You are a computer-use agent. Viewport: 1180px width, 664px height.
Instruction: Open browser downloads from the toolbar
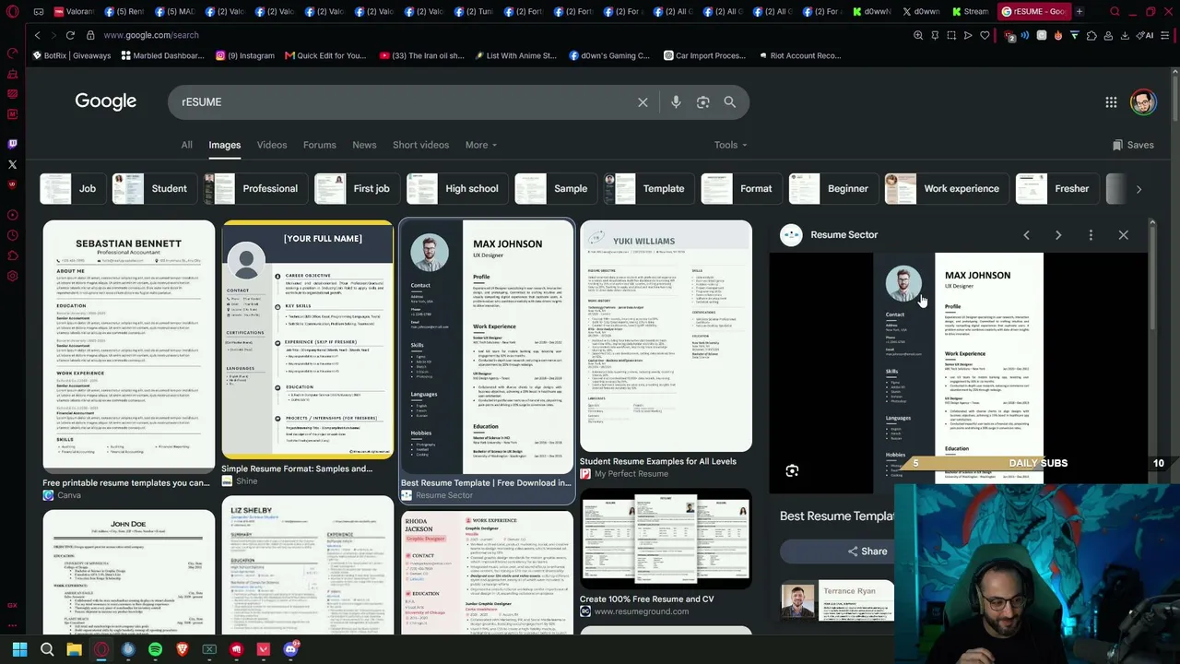click(x=1124, y=35)
